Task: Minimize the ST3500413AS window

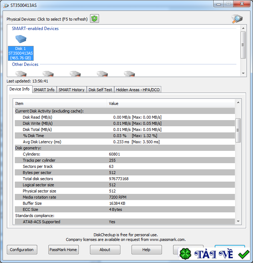Action: [219, 4]
